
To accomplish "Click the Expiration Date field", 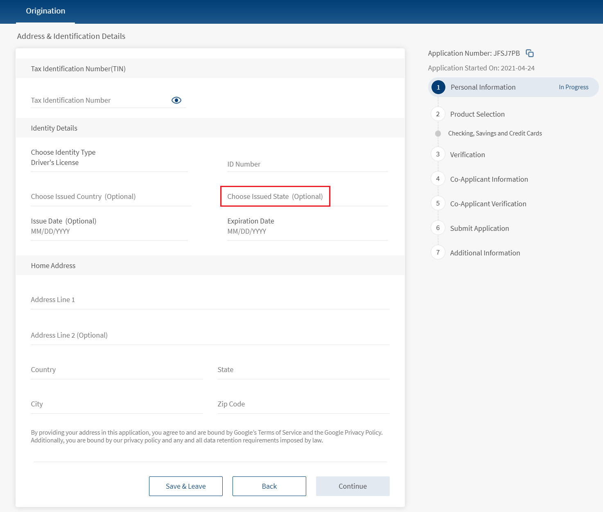I will (307, 231).
